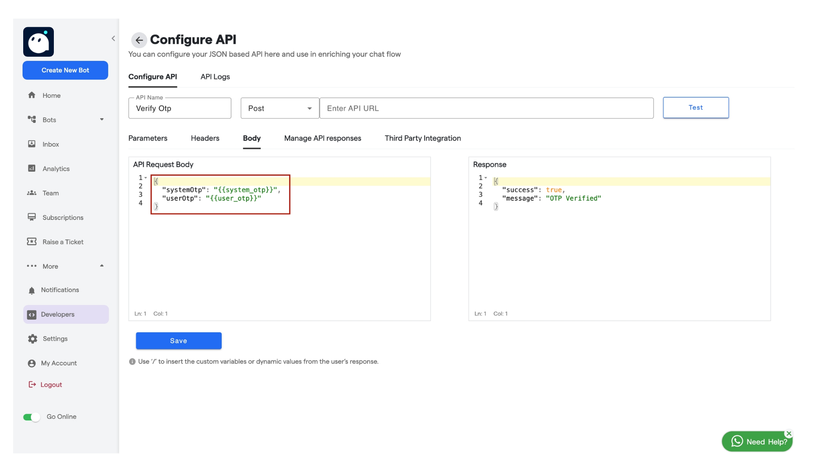
Task: Select the Team icon in the sidebar
Action: pos(32,193)
